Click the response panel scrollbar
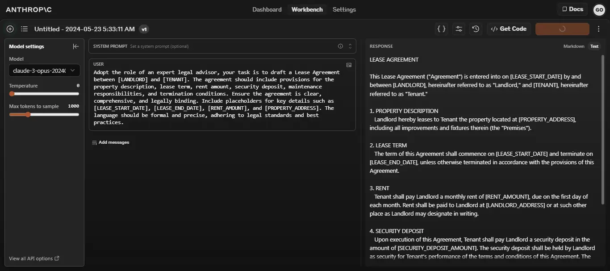This screenshot has height=271, width=610. click(x=603, y=129)
